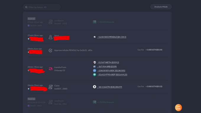The image size is (201, 113).
Task: Click the $1000 Rewards NFT icon in the bottom row
Action: pyautogui.click(x=95, y=102)
